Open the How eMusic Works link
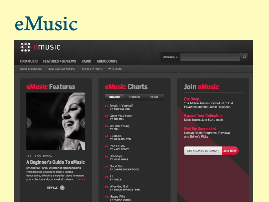The height and width of the screenshot is (202, 269). [61, 69]
